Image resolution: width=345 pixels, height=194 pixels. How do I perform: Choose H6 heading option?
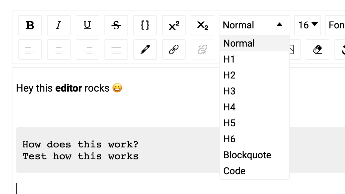pyautogui.click(x=255, y=139)
